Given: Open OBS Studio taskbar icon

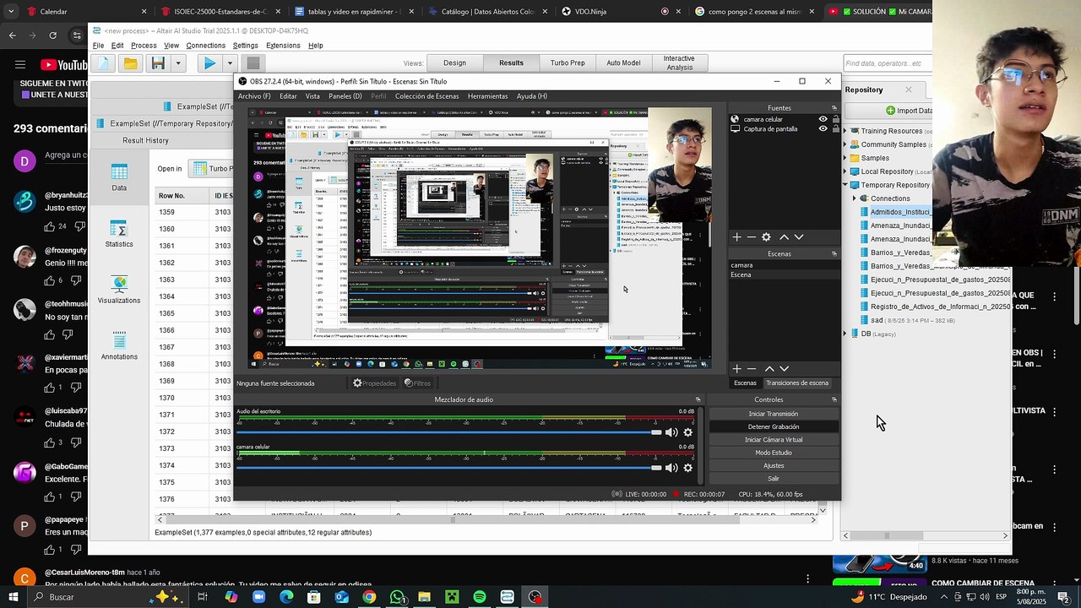Looking at the screenshot, I should point(534,597).
